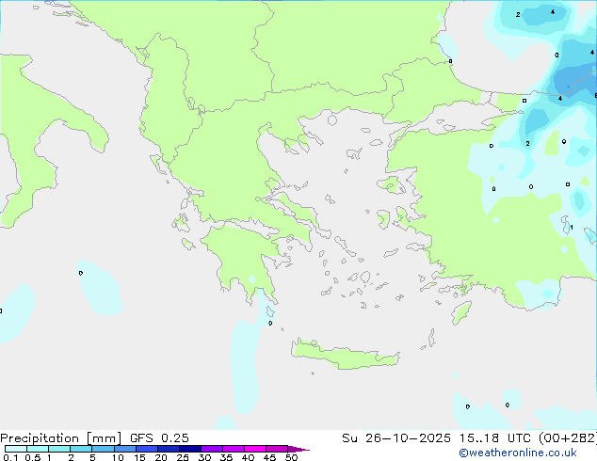Viewport: 597px width, 461px height.
Task: Click the legend label "40"
Action: pyautogui.click(x=248, y=457)
